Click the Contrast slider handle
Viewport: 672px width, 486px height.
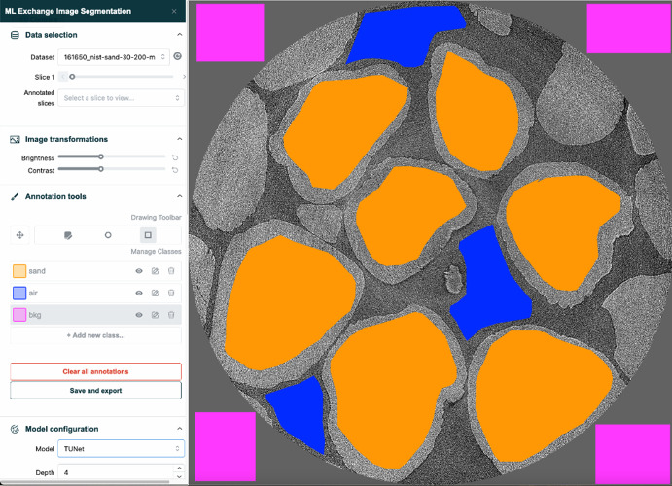[x=101, y=169]
